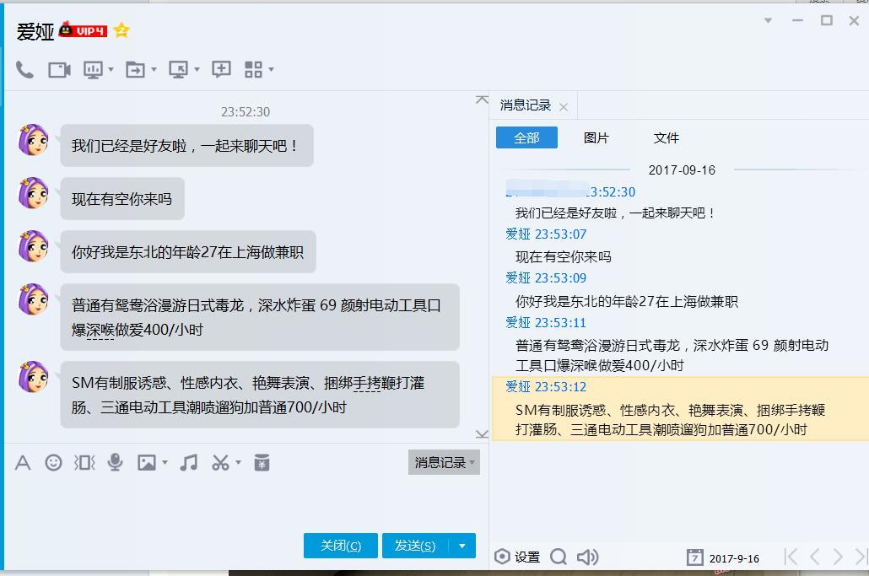Open the emoji smiley picker
The width and height of the screenshot is (869, 576).
pyautogui.click(x=53, y=462)
